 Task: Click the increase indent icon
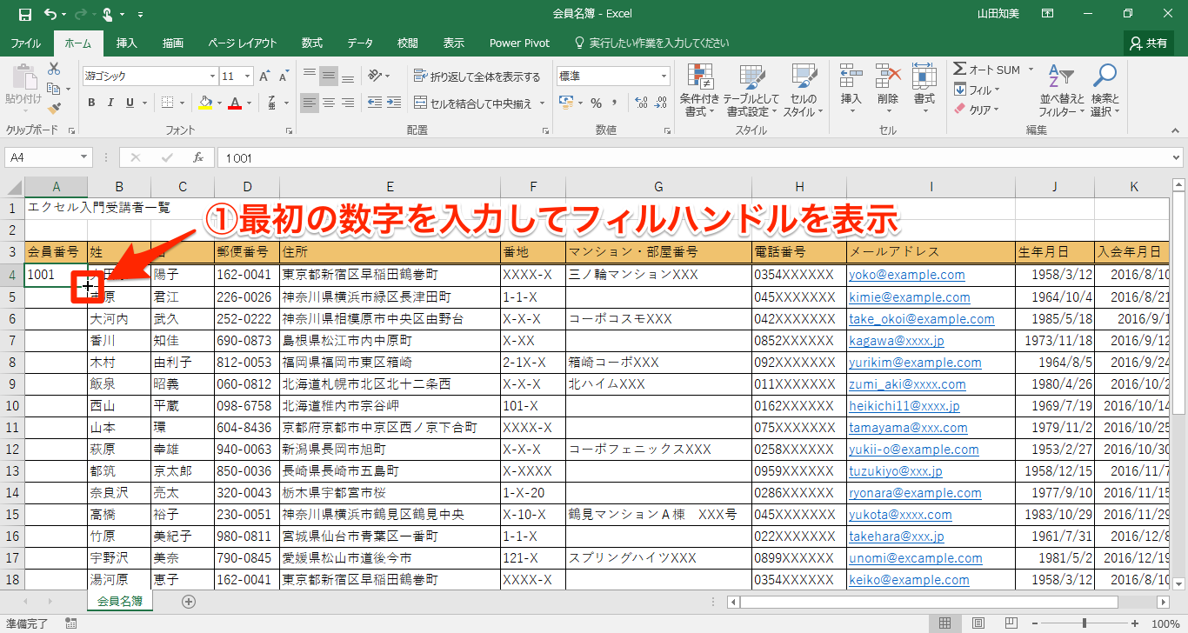[x=395, y=103]
